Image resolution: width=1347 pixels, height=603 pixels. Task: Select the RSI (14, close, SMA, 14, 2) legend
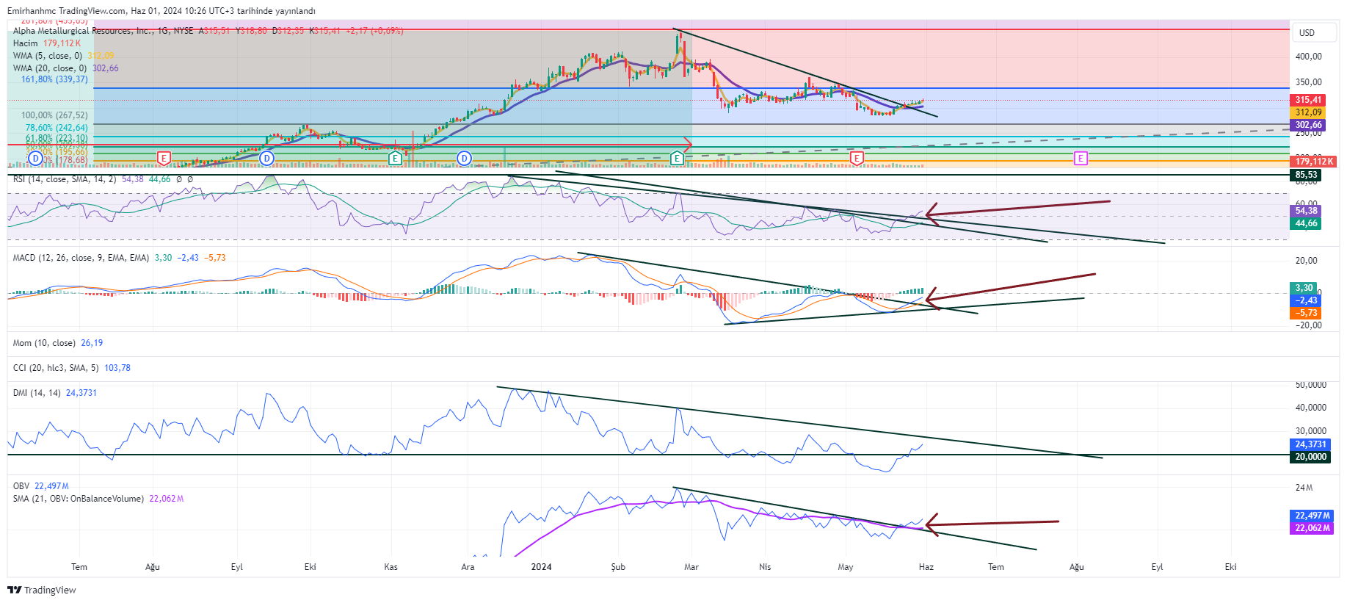(x=65, y=179)
